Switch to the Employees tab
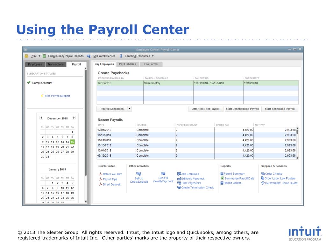Image resolution: width=326 pixels, height=244 pixels. point(35,64)
